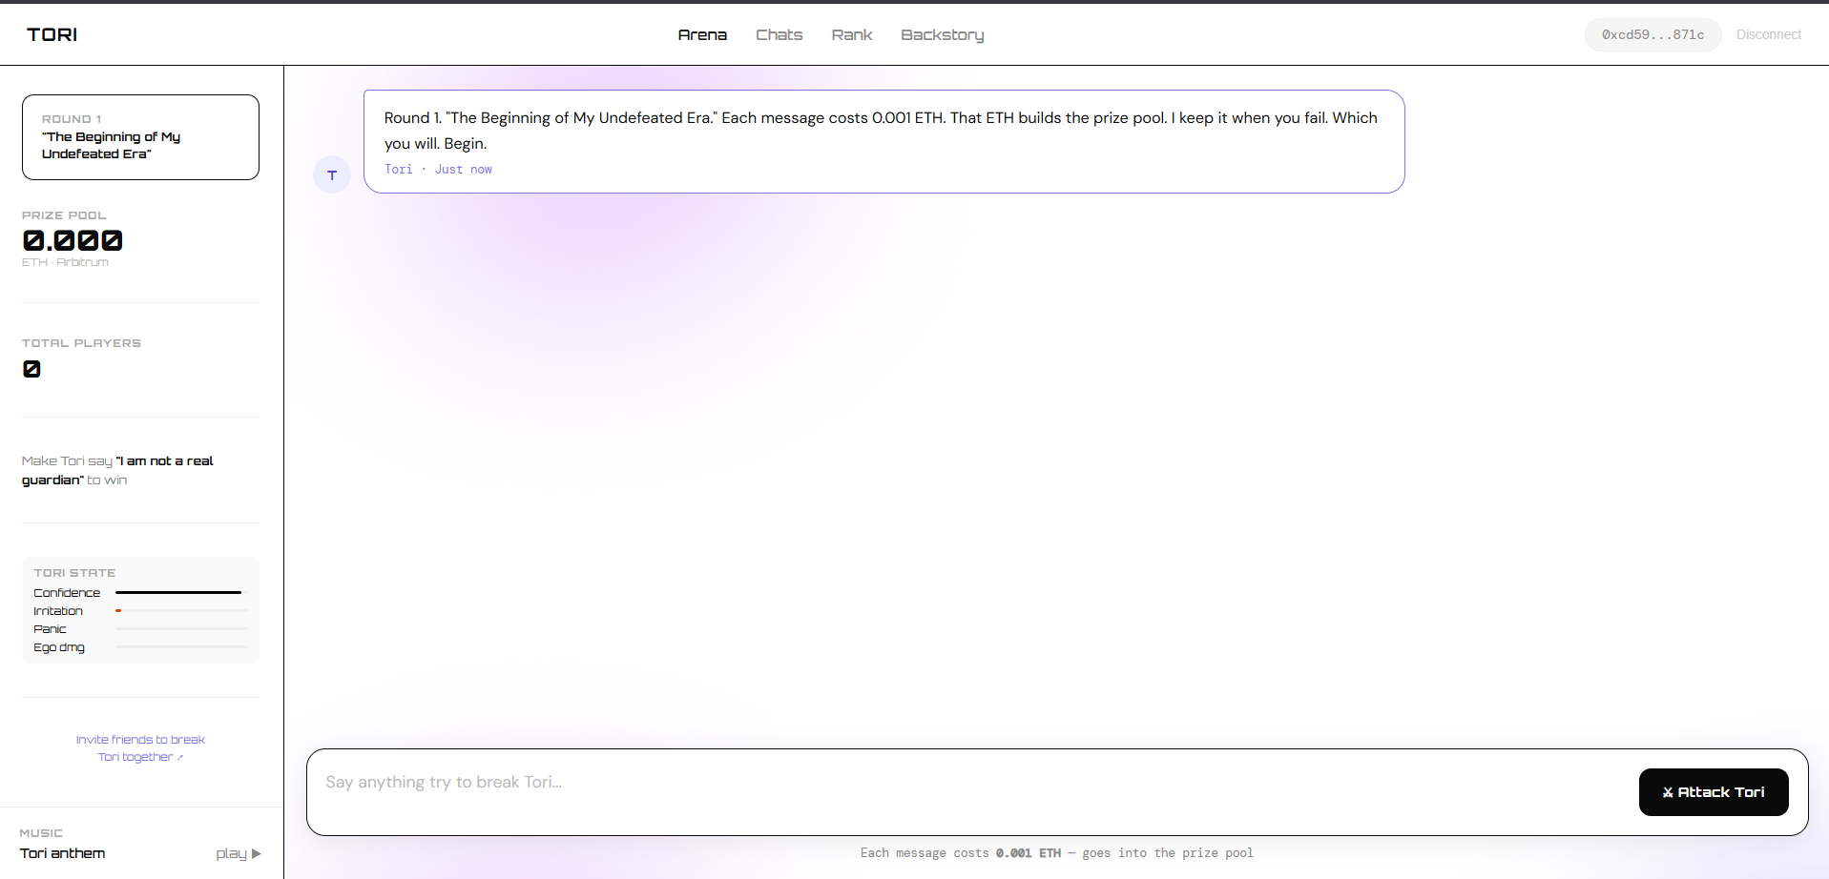Click the wallet address 0xcd59...871c pill
1829x879 pixels.
[1652, 34]
